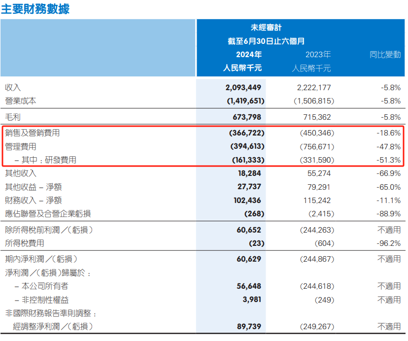Image resolution: width=408 pixels, height=341 pixels.
Task: Select the 其他收入 value 18,284
Action: point(250,173)
